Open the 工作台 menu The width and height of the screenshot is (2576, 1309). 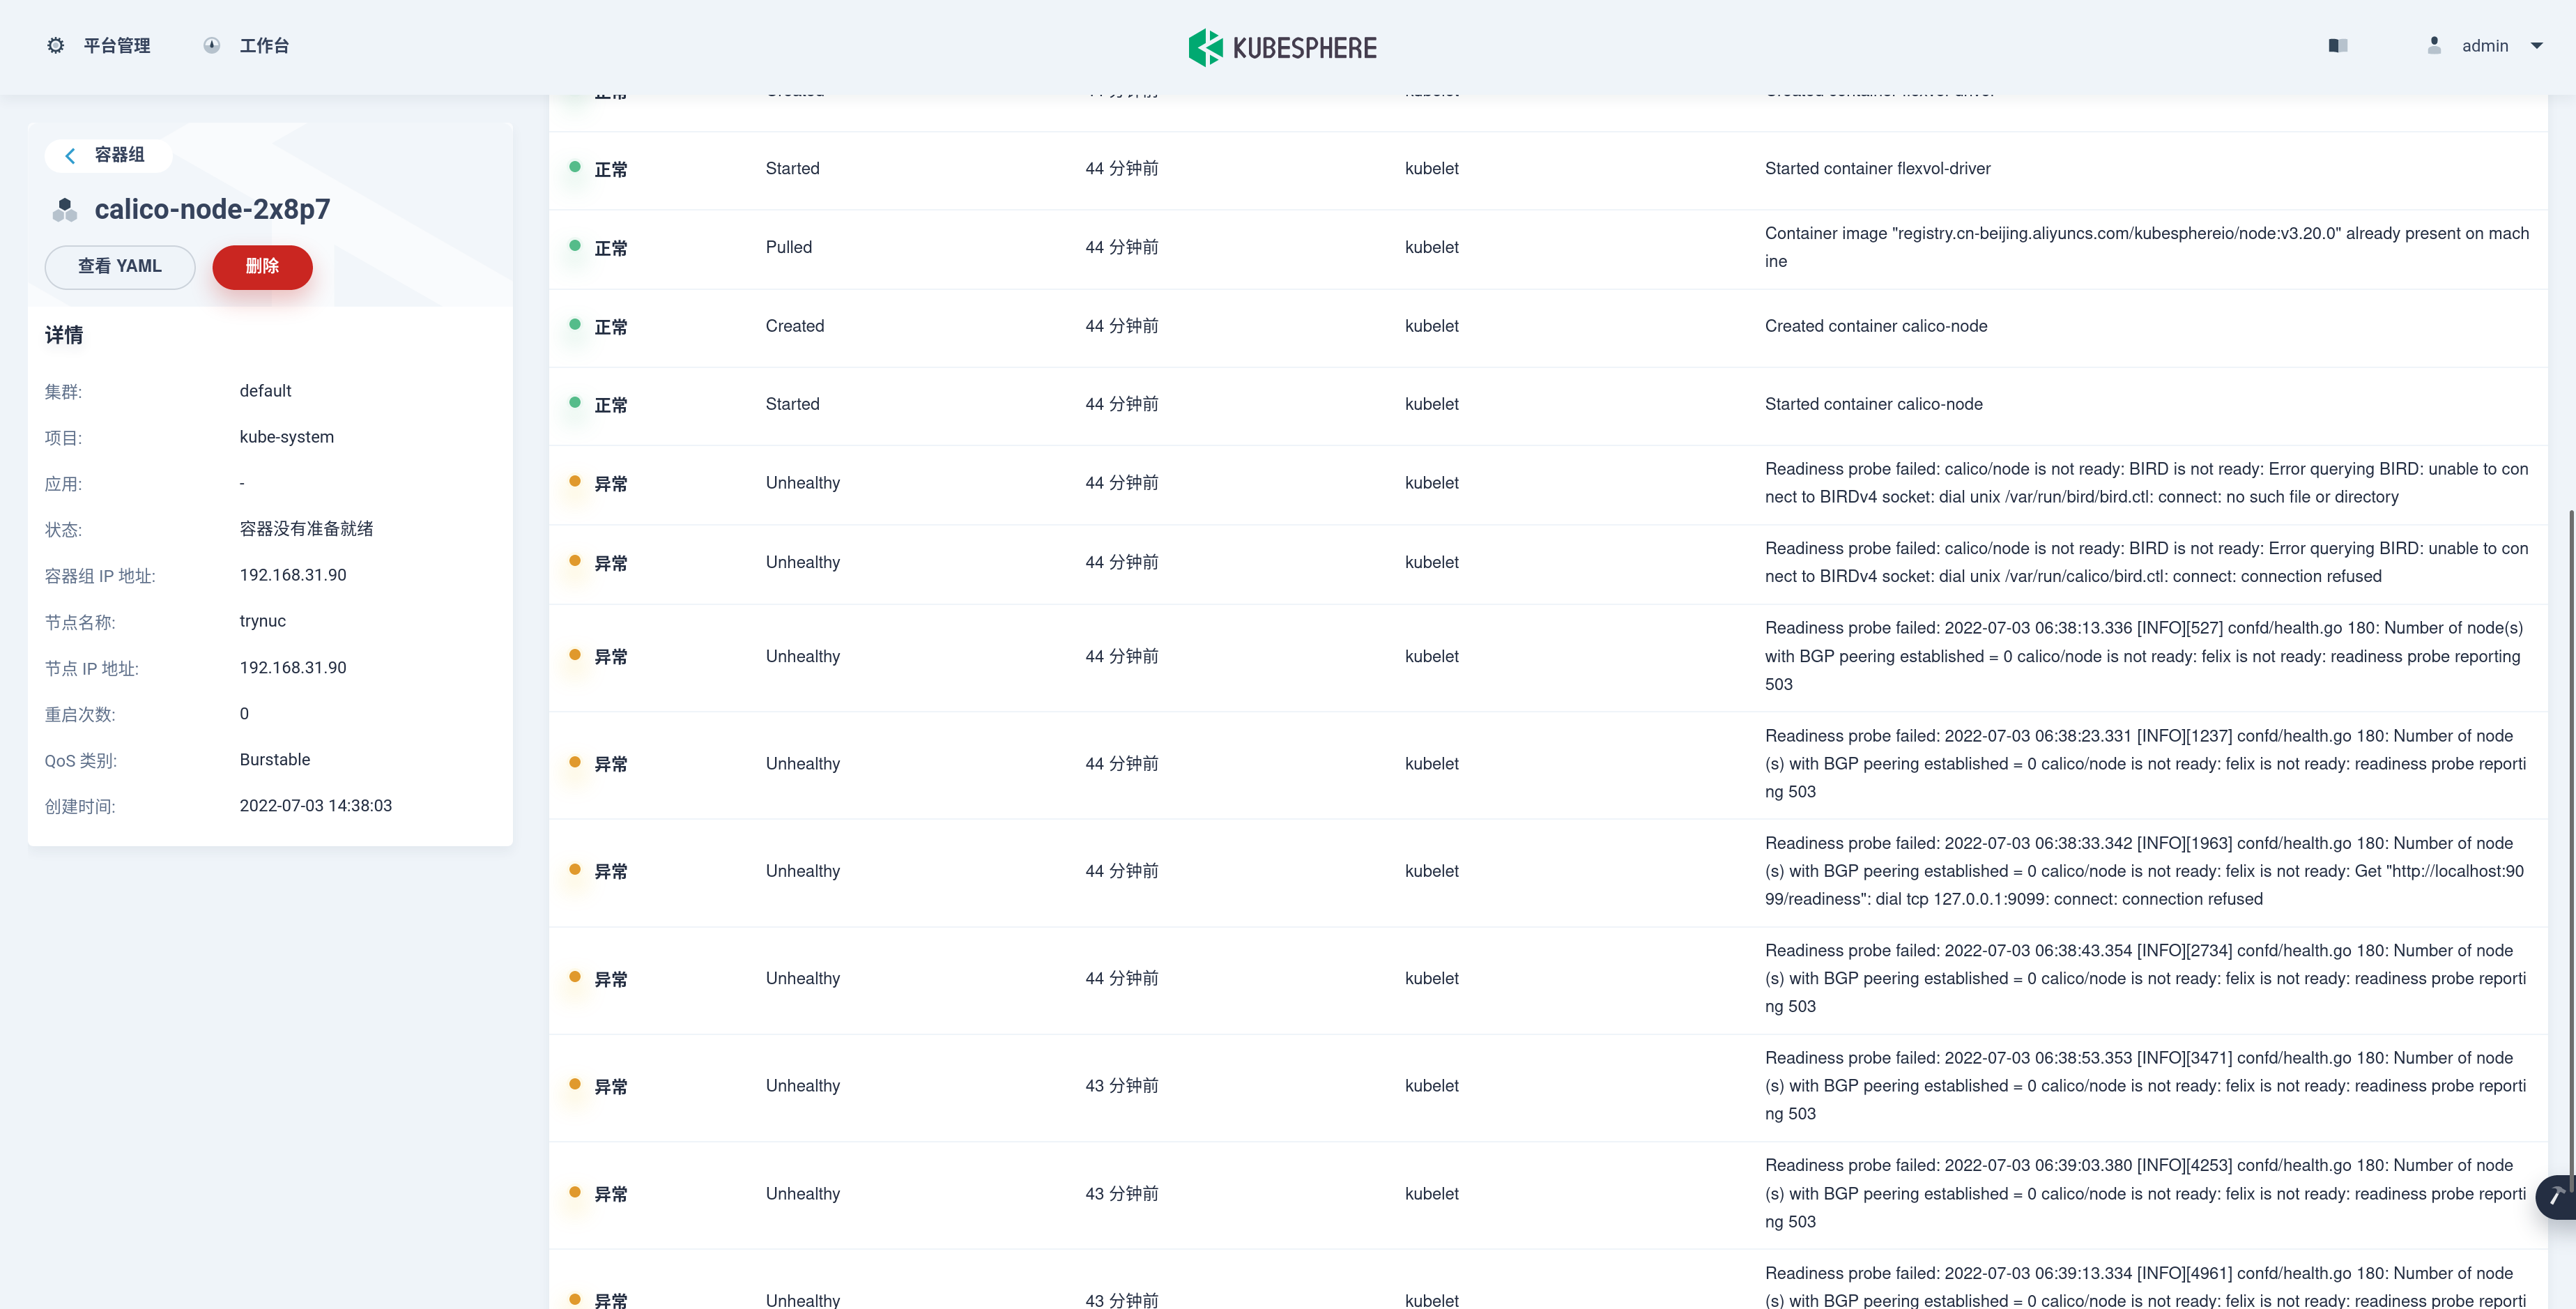click(x=264, y=46)
